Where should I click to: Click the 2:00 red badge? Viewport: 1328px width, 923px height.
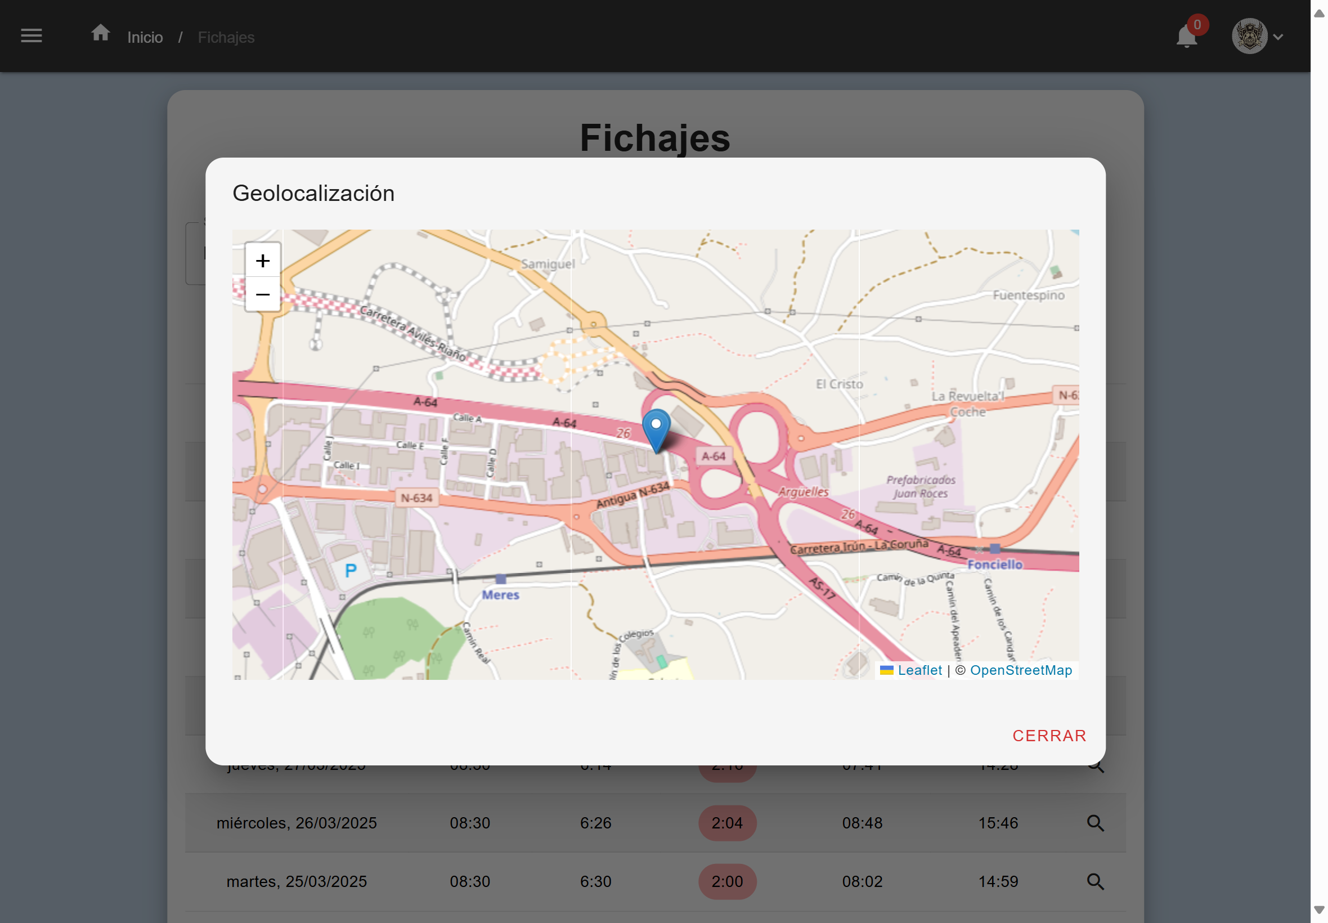click(x=726, y=881)
